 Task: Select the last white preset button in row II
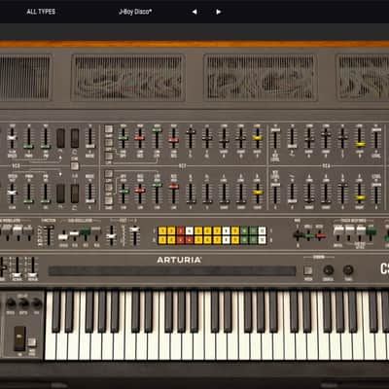coord(262,240)
